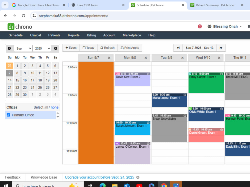Open the Reports menu

[74, 35]
